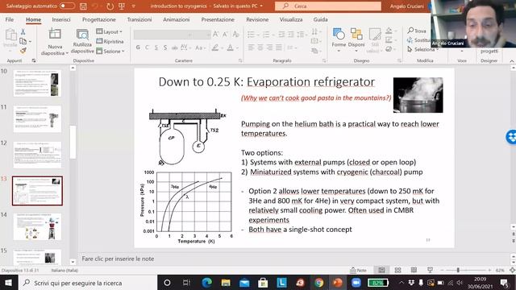This screenshot has width=516, height=290.
Task: Center align text
Action: point(260,48)
